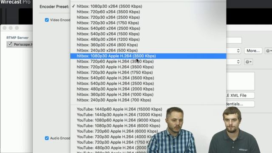Uncheck the Periscope RTMP server checkbox
Viewport: 272px width, 153px height.
[10, 44]
